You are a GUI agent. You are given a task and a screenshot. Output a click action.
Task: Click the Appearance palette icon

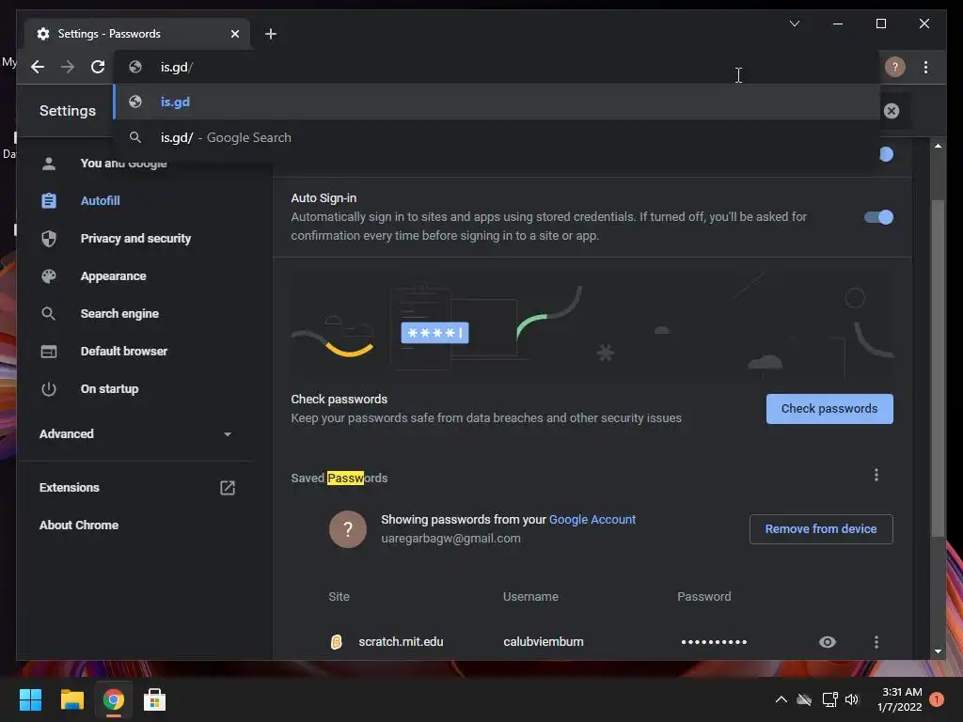(x=49, y=276)
